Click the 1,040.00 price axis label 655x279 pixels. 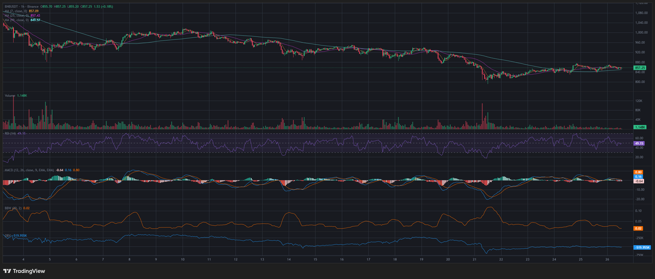pos(641,22)
